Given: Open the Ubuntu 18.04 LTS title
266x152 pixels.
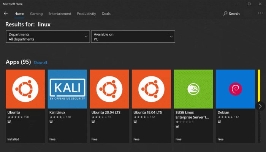Looking at the screenshot, I should click(x=148, y=112).
